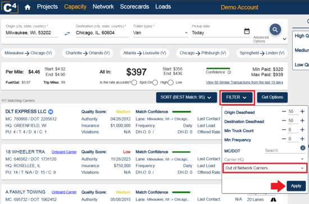
Task: Open View 80 Similar Transactions link
Action: [x=244, y=82]
